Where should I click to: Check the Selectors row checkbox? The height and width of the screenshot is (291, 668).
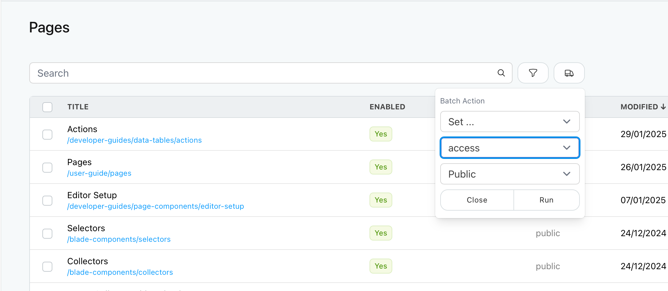(47, 234)
